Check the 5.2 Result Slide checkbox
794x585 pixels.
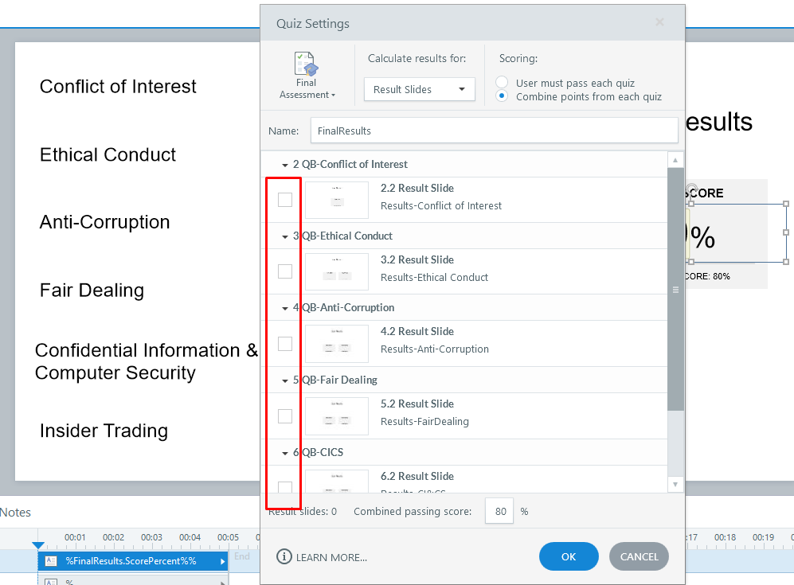click(285, 416)
